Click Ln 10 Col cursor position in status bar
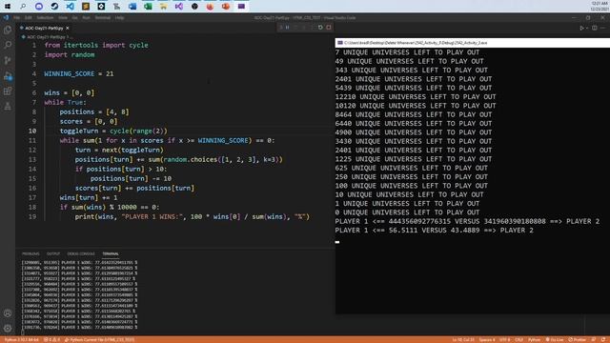Image resolution: width=610 pixels, height=343 pixels. point(463,340)
